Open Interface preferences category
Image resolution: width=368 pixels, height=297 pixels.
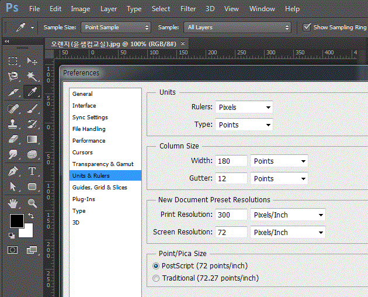click(105, 105)
